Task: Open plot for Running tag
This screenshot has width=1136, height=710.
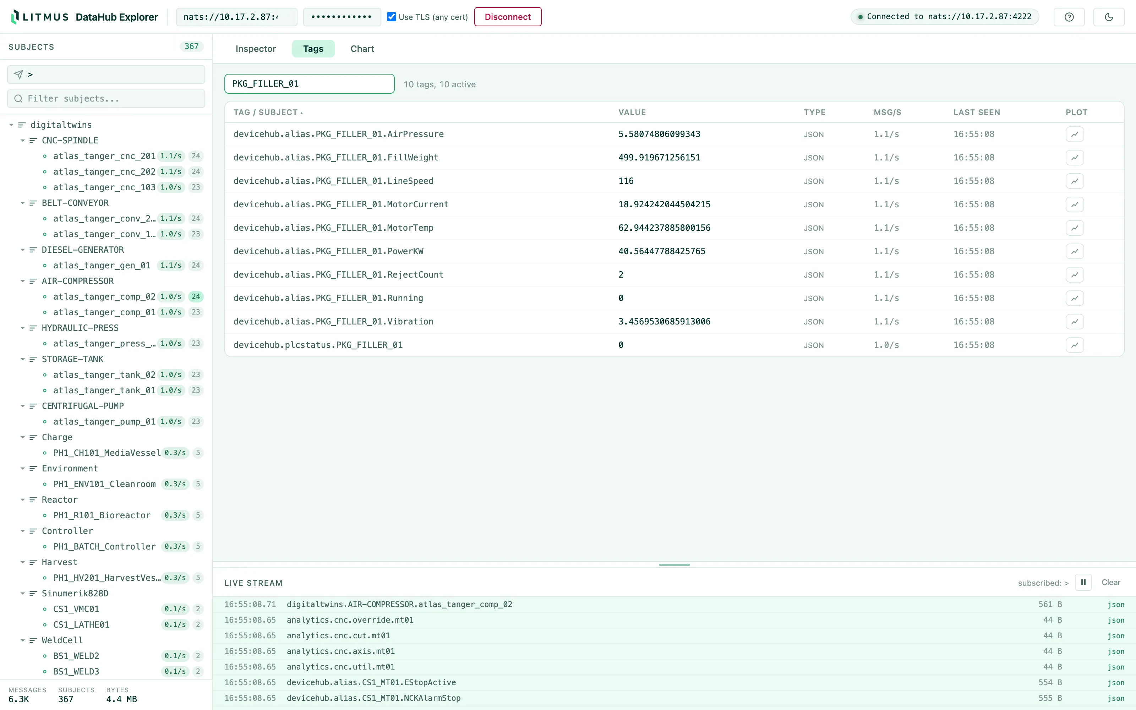Action: tap(1075, 298)
